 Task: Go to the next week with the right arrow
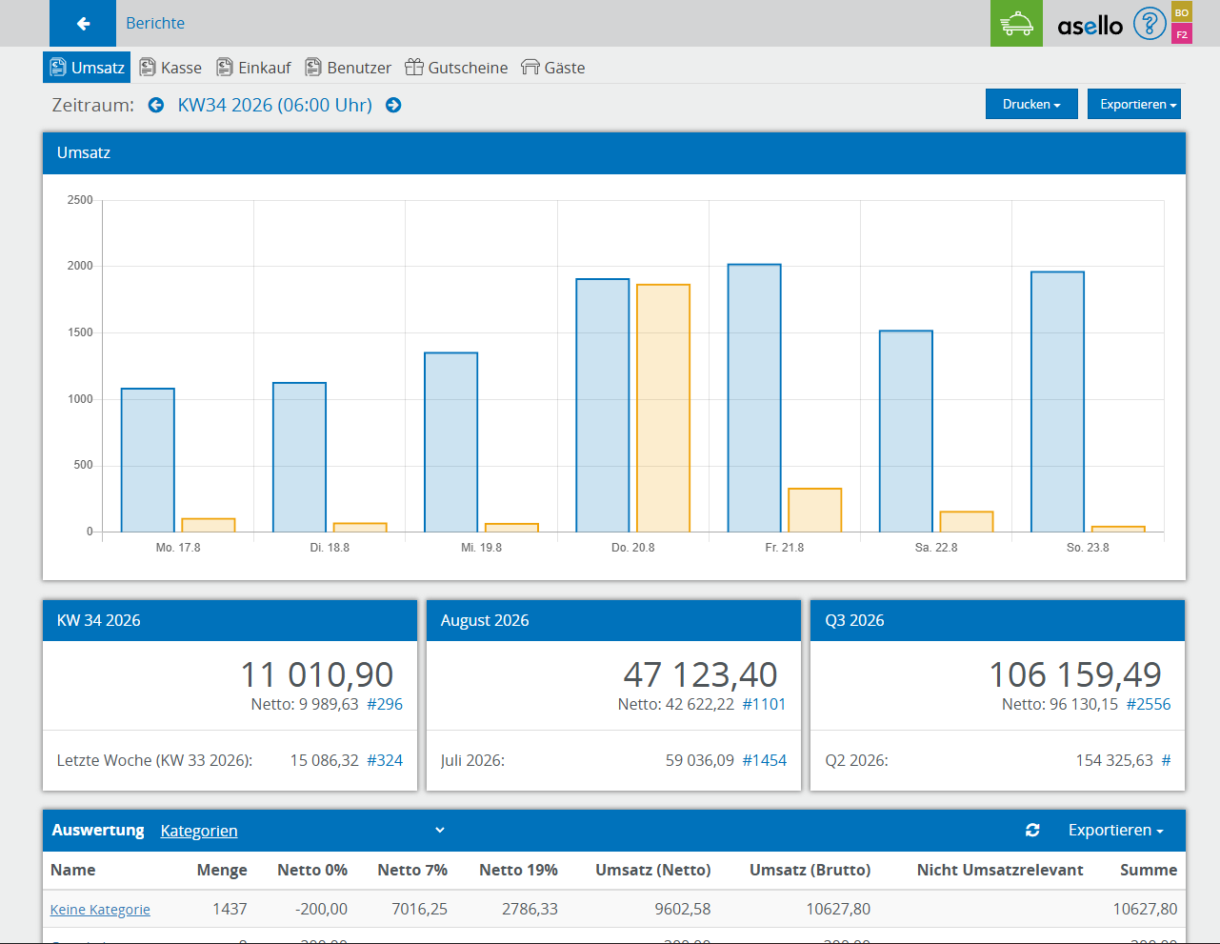[393, 105]
